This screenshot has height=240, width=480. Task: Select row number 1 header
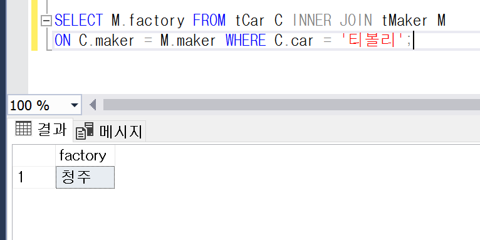point(34,177)
